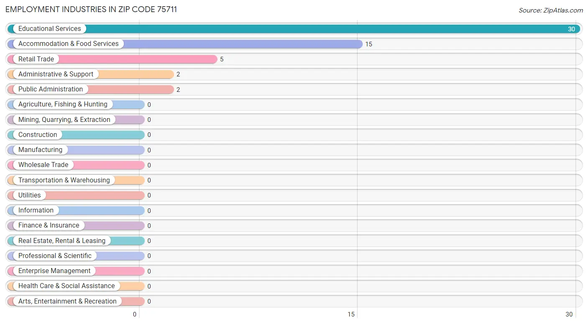The width and height of the screenshot is (588, 324).
Task: Click Real Estate, Rental & Leasing label
Action: [x=62, y=240]
